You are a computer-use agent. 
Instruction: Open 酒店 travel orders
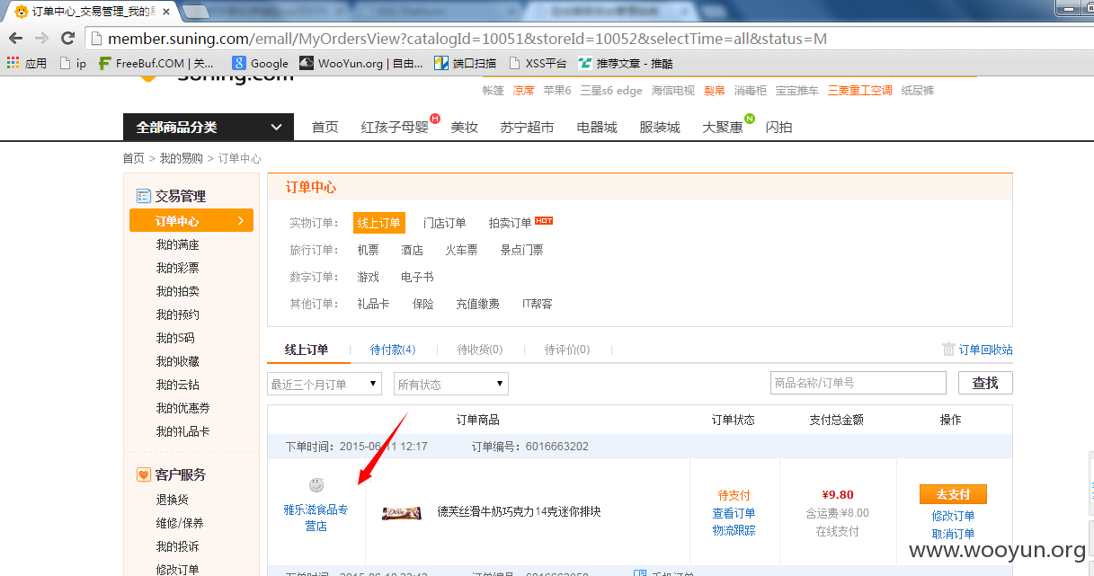tap(412, 250)
